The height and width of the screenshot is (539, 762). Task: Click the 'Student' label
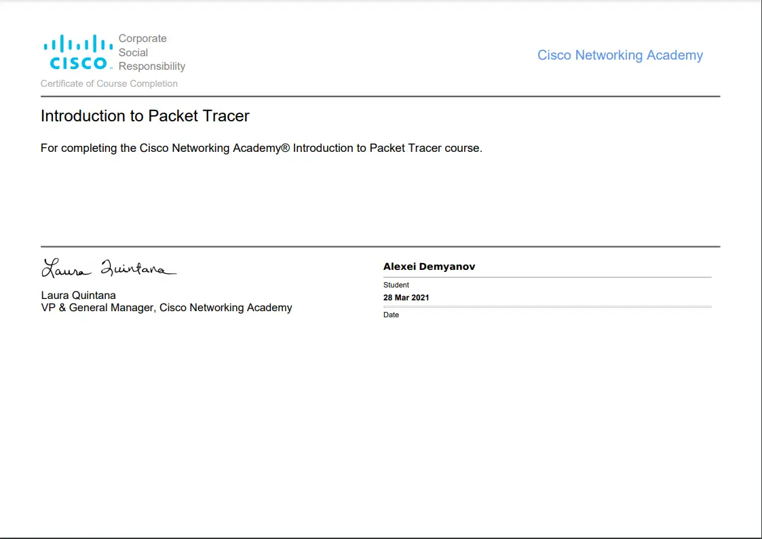pyautogui.click(x=396, y=285)
